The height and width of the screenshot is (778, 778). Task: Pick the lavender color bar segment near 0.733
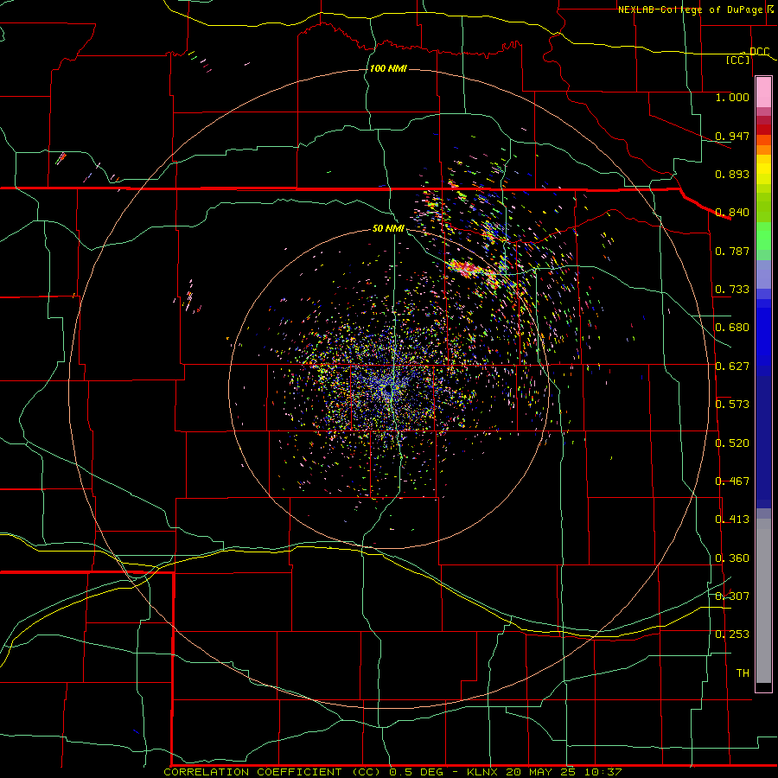click(763, 274)
